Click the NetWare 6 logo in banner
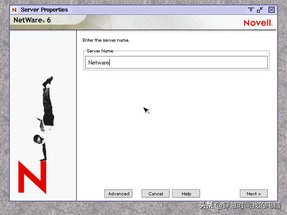The width and height of the screenshot is (287, 215). click(x=32, y=20)
